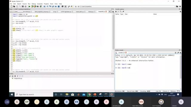Click Import data icon in Variable explorer

pyautogui.click(x=116, y=12)
